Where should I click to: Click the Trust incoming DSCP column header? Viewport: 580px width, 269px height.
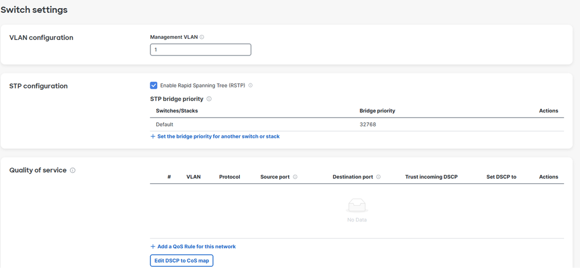click(431, 177)
